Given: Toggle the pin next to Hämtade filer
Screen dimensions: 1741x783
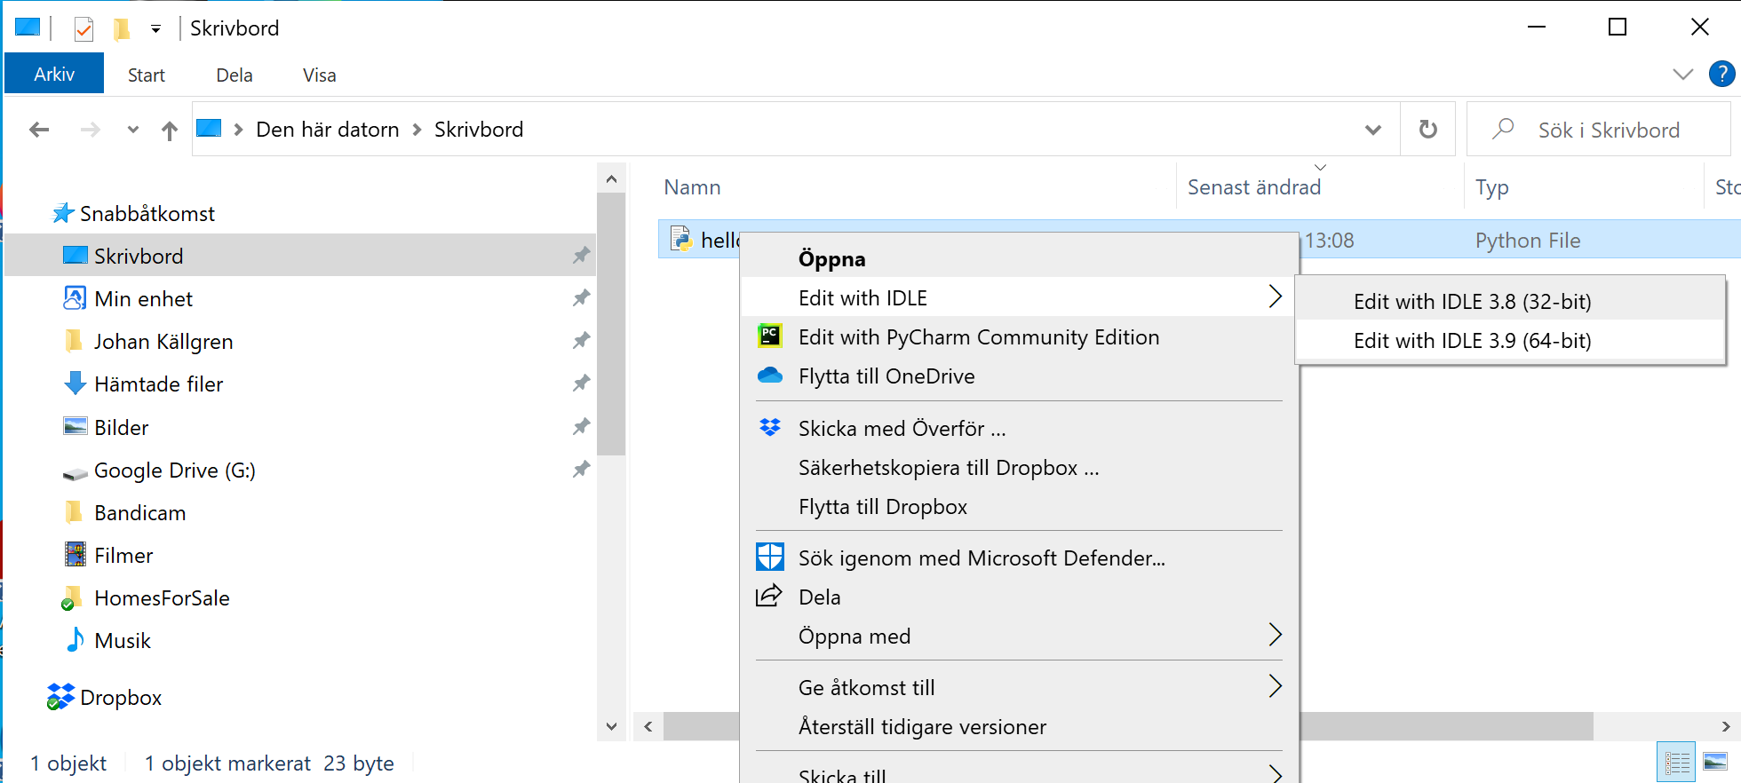Looking at the screenshot, I should (x=581, y=384).
